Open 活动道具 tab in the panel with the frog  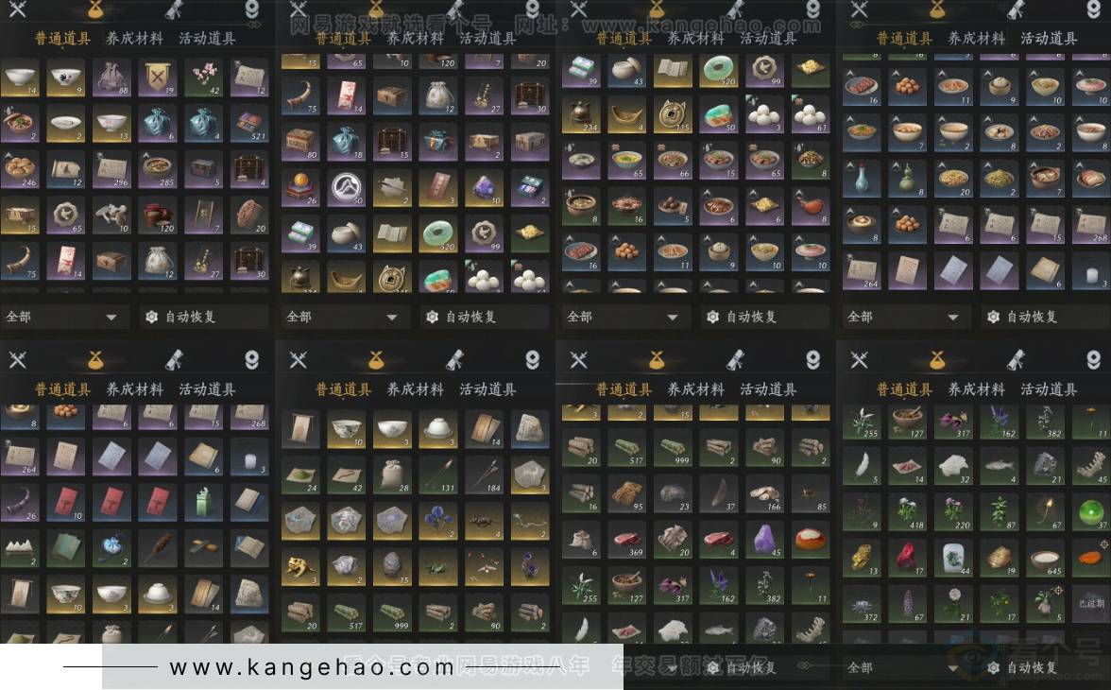coord(487,389)
